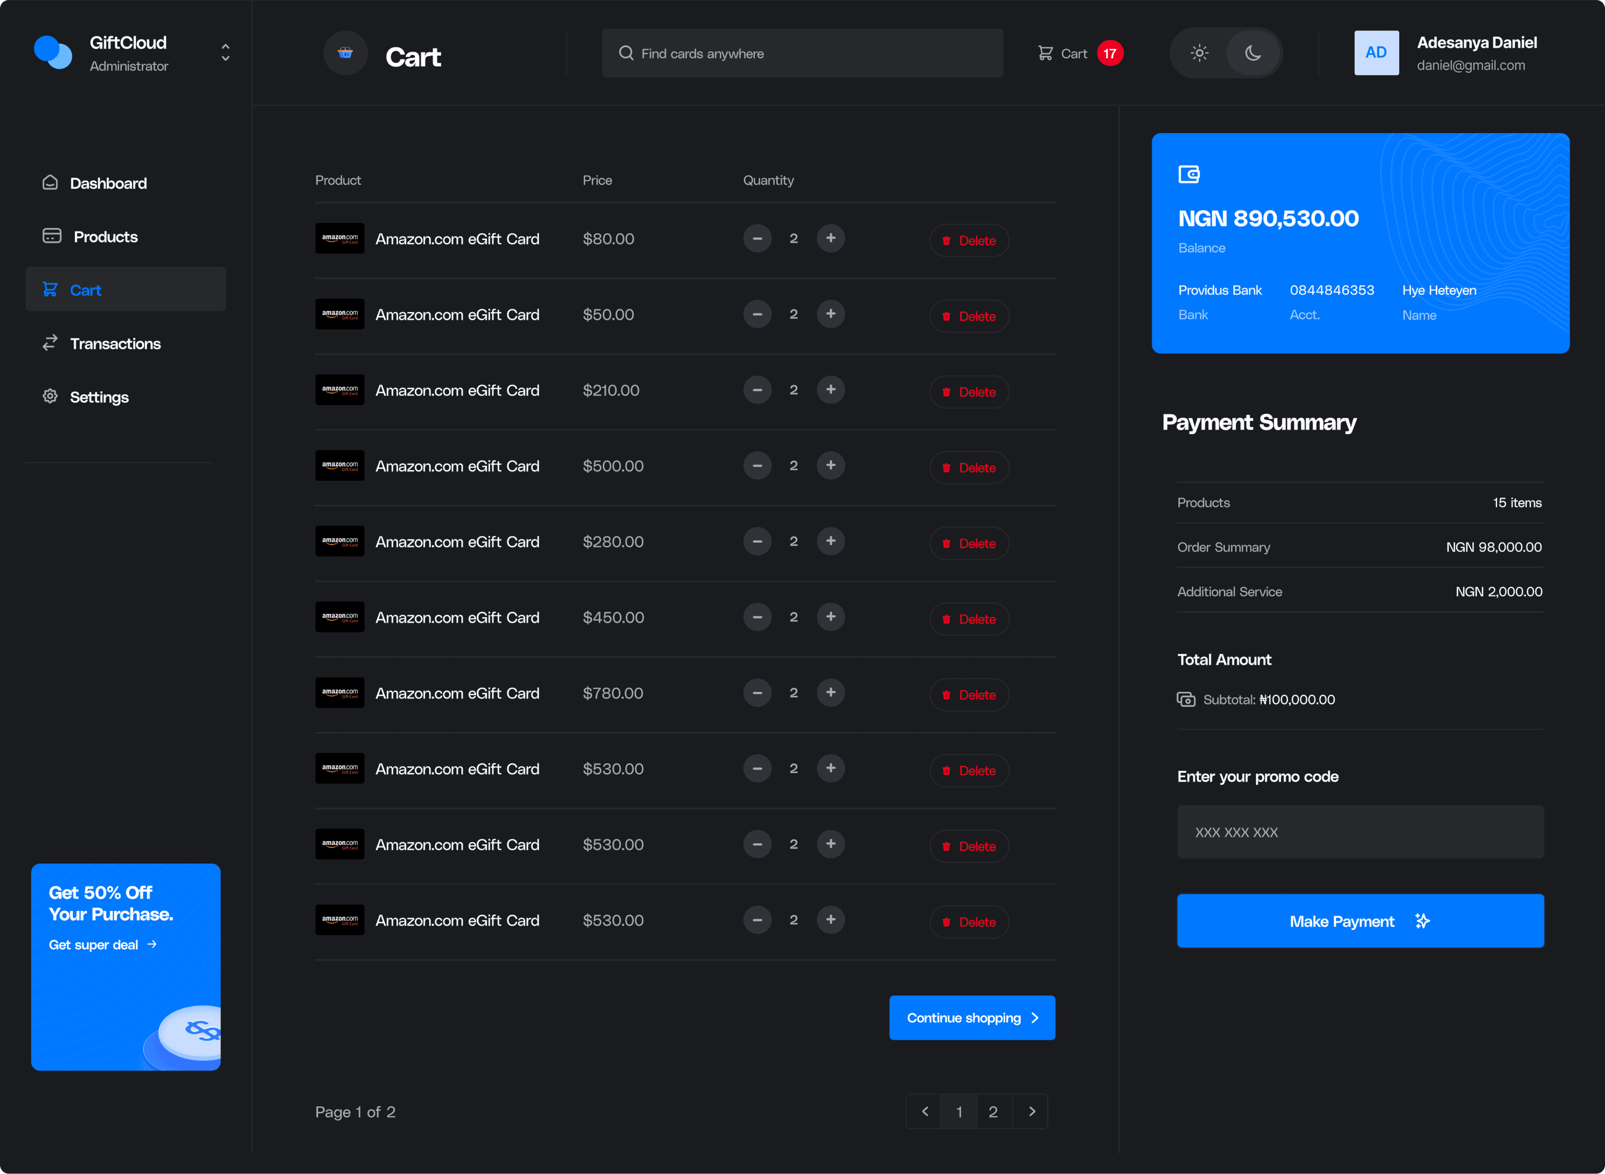Click the Price column header
The width and height of the screenshot is (1605, 1174).
(x=597, y=180)
